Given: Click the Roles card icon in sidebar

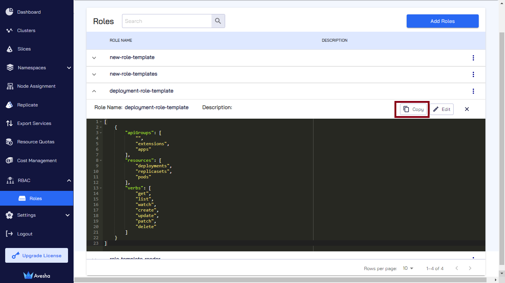Looking at the screenshot, I should tap(22, 198).
